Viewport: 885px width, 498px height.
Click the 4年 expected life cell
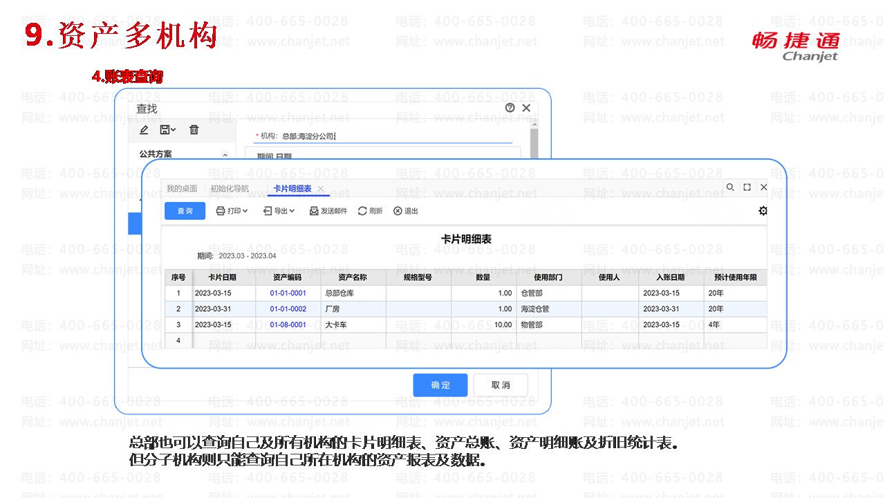[736, 325]
